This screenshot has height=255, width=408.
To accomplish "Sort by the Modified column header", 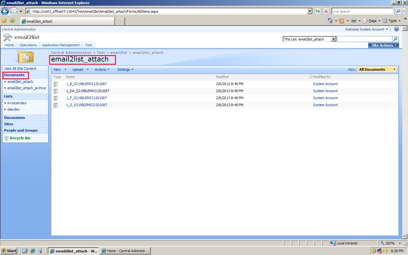I will 222,77.
